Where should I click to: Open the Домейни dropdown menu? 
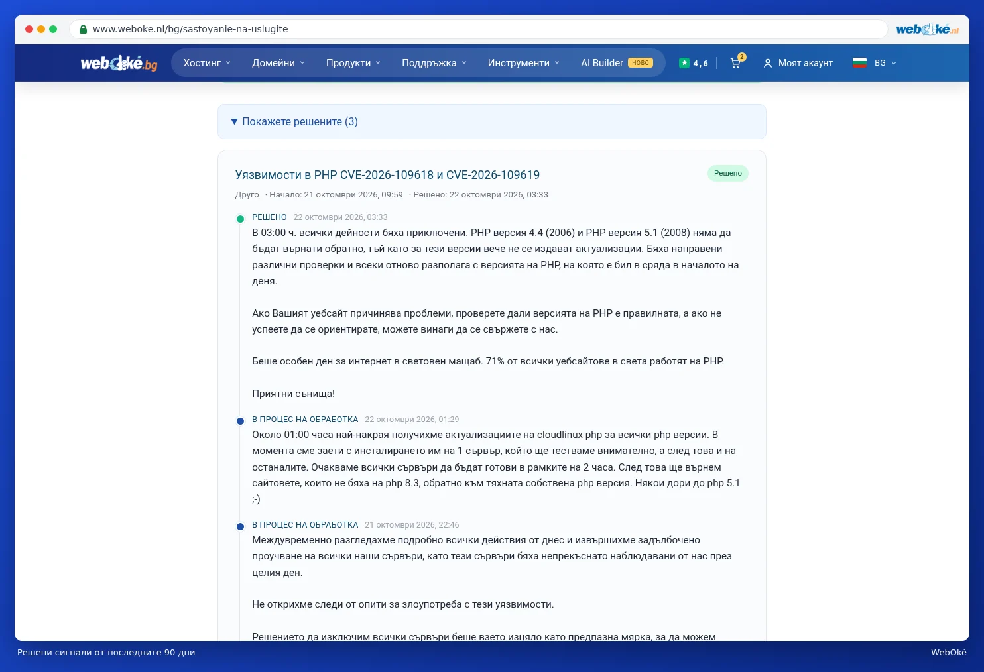coord(278,63)
